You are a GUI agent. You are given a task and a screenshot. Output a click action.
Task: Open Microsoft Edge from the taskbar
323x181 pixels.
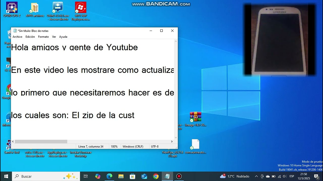click(109, 176)
